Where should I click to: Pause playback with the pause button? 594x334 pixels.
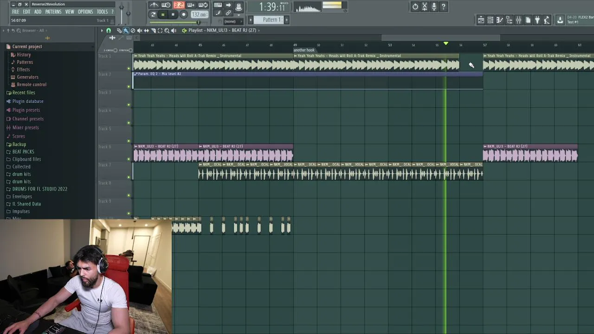tap(163, 14)
